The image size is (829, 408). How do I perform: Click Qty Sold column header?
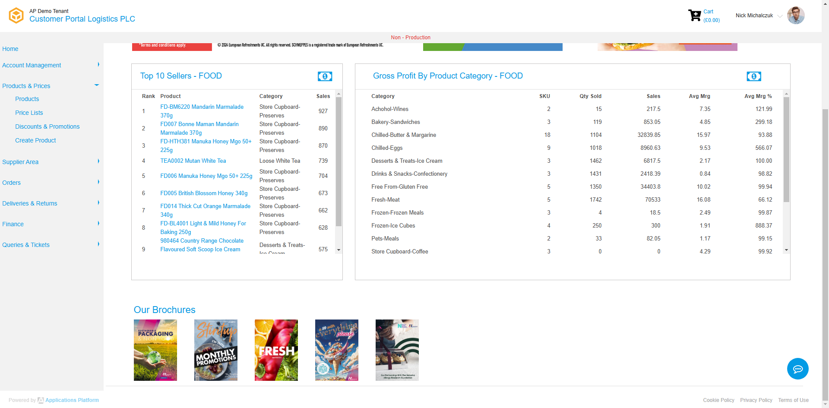(590, 96)
